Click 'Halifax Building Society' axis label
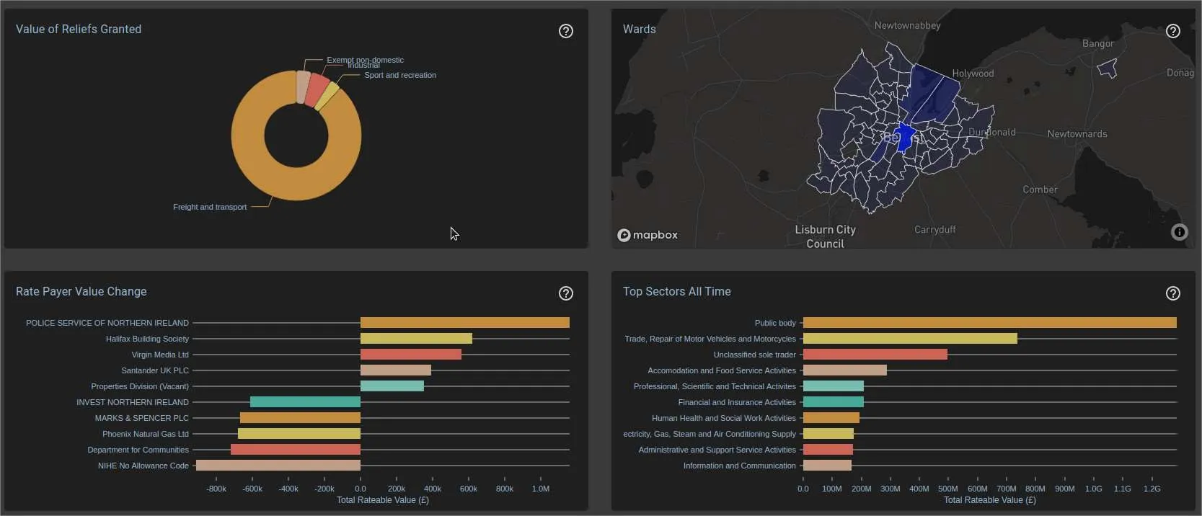 pyautogui.click(x=147, y=339)
